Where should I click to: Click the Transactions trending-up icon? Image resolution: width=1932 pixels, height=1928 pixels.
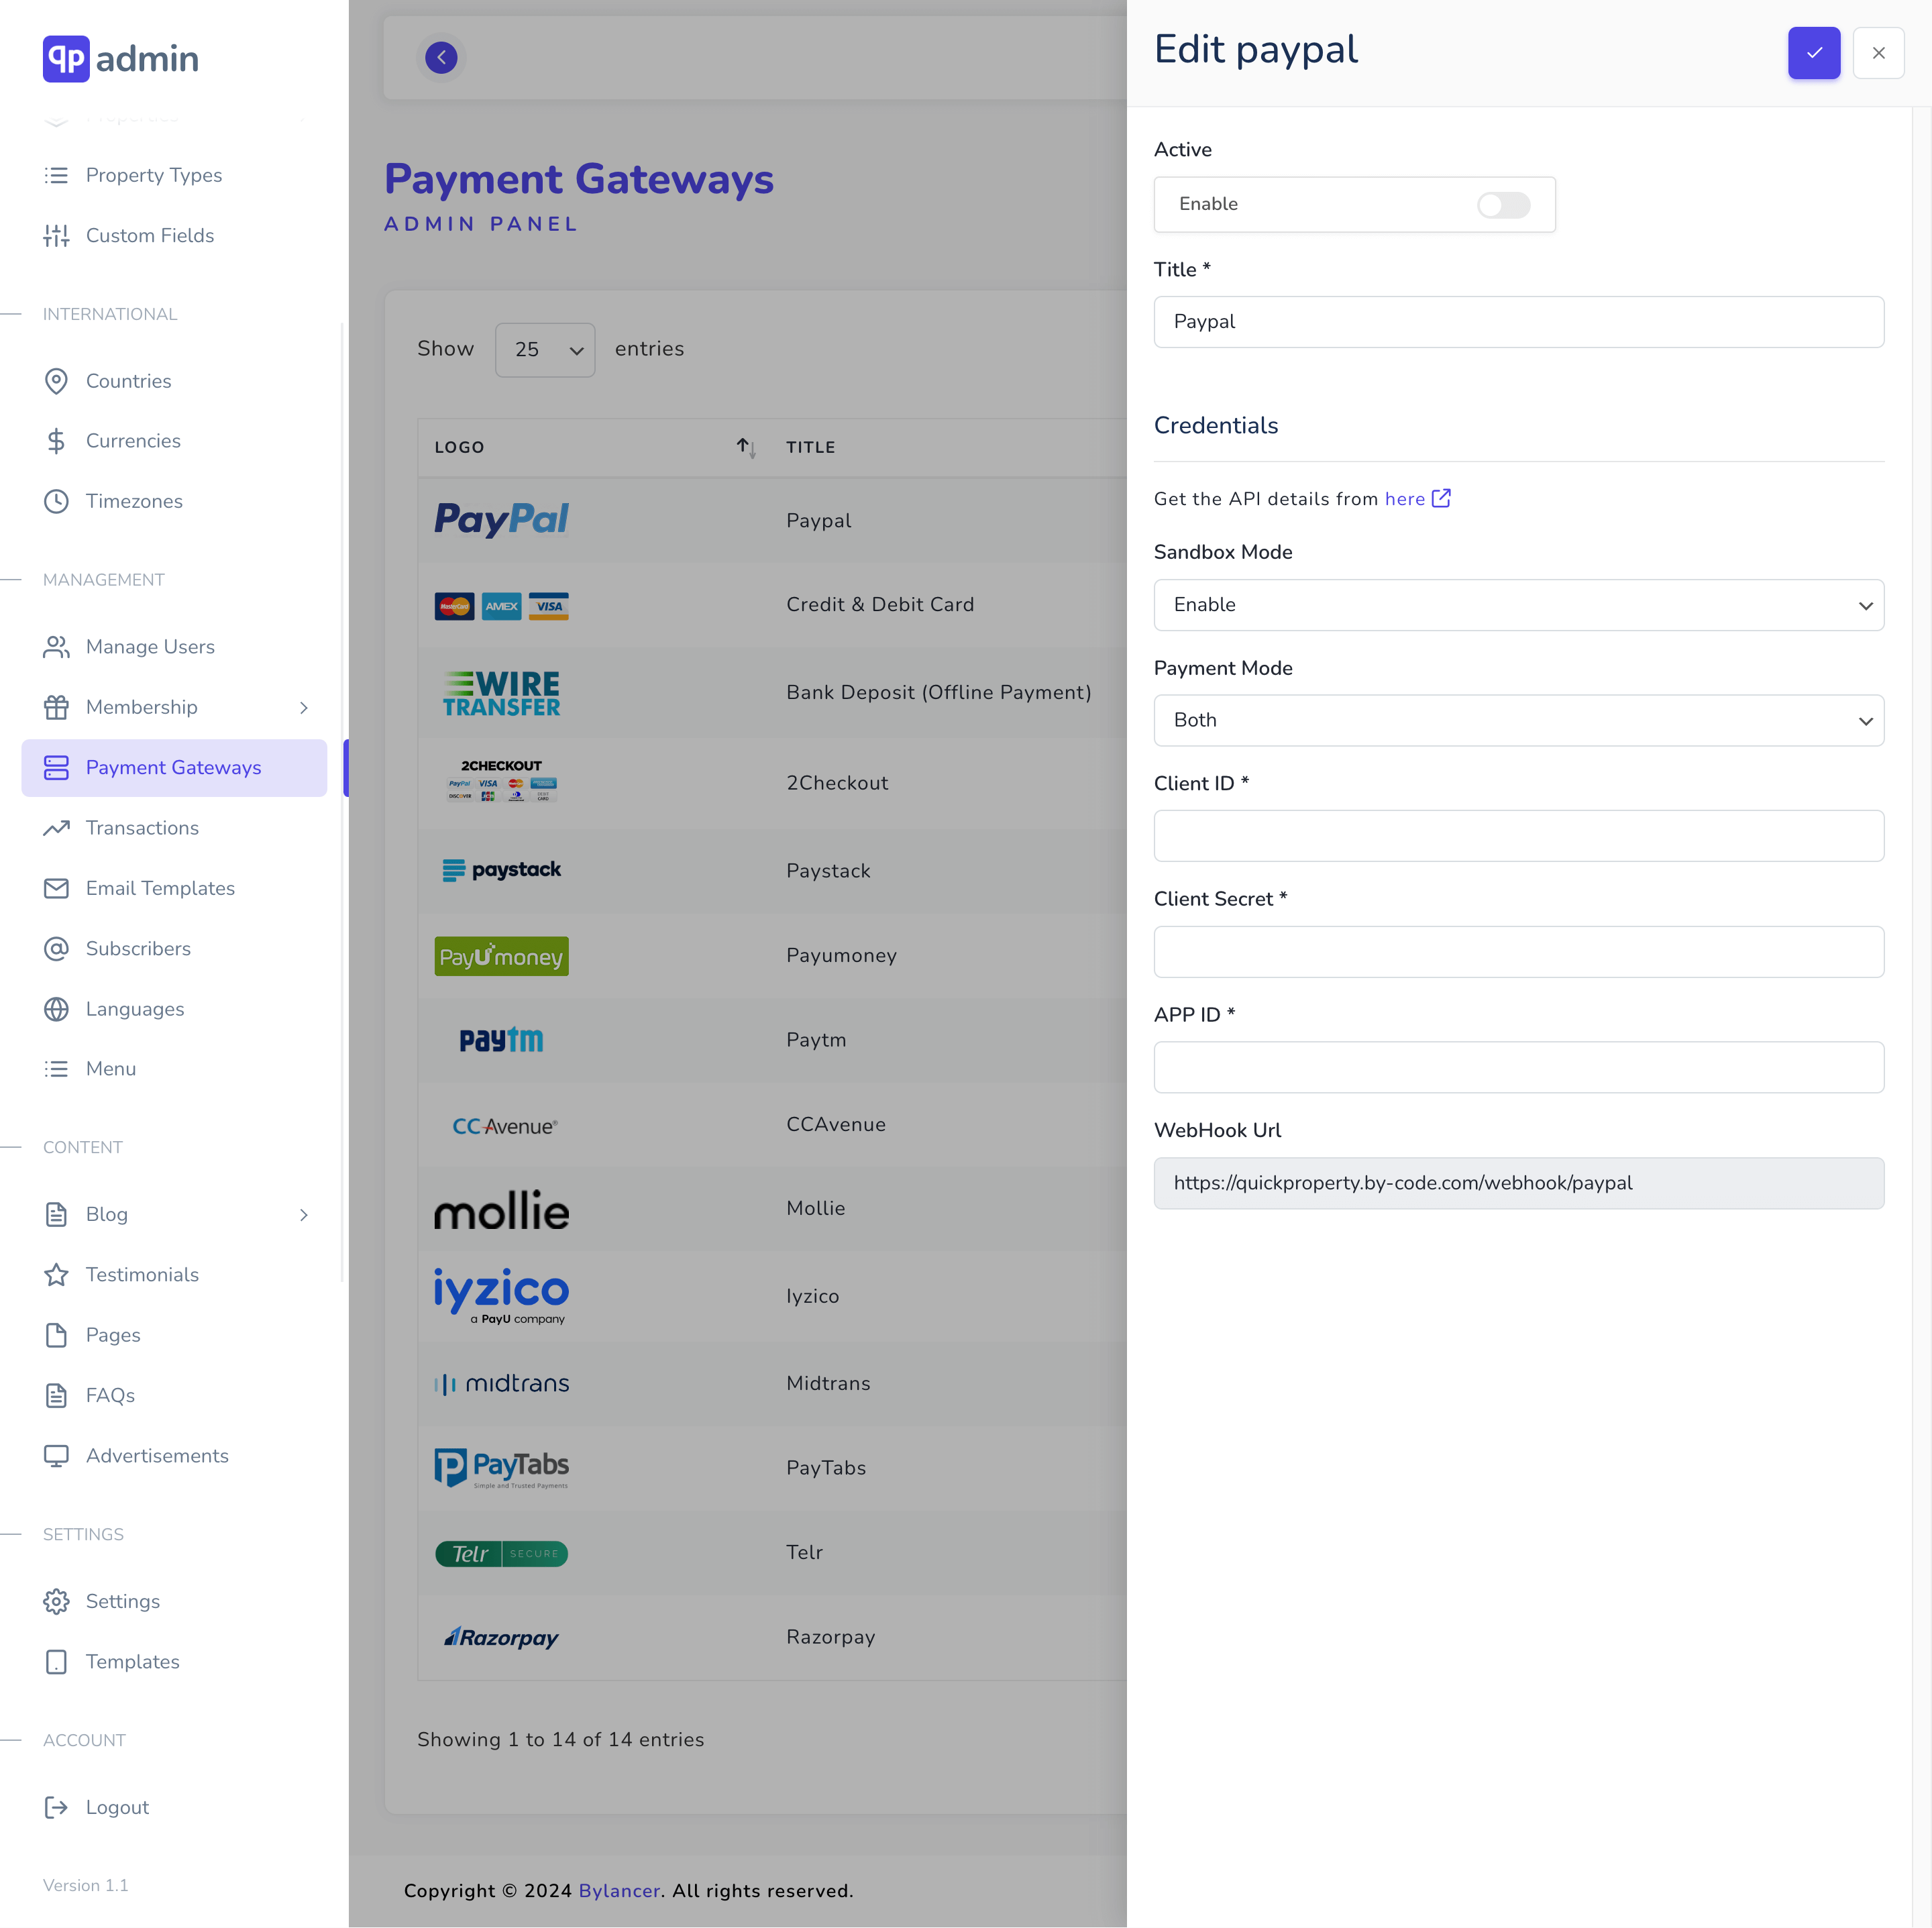coord(56,828)
